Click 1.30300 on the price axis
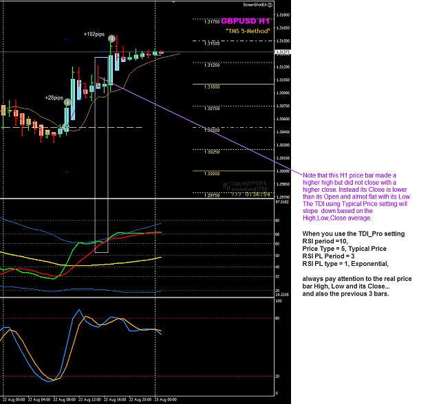 coord(283,145)
